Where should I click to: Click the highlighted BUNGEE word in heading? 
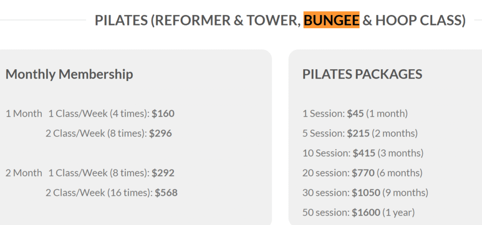(x=331, y=20)
